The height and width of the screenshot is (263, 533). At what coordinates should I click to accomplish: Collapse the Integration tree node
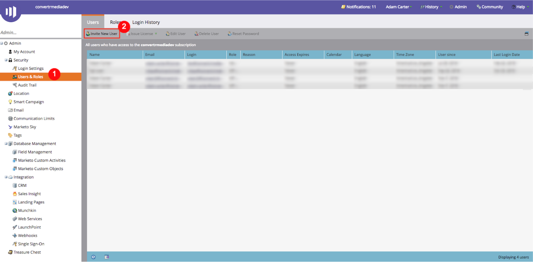click(6, 177)
